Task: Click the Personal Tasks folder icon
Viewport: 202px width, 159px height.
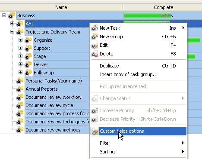Action: [20, 81]
